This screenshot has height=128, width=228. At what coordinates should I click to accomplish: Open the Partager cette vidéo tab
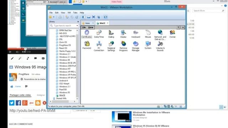20,95
